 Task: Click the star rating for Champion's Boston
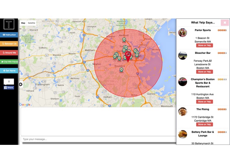tap(222, 80)
